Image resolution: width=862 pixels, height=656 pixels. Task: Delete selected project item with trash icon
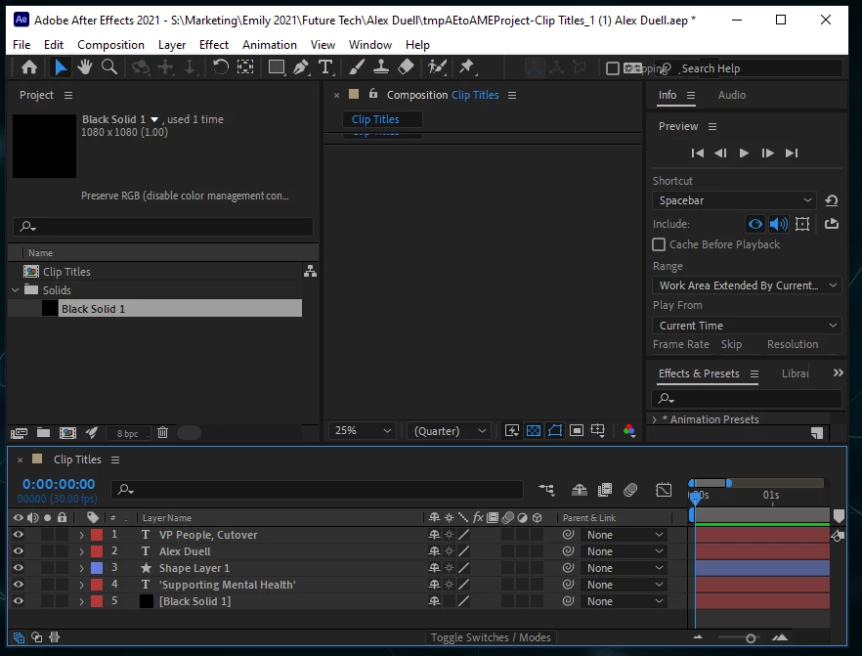(x=162, y=433)
